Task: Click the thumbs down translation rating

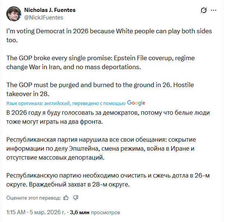Action: click(76, 197)
